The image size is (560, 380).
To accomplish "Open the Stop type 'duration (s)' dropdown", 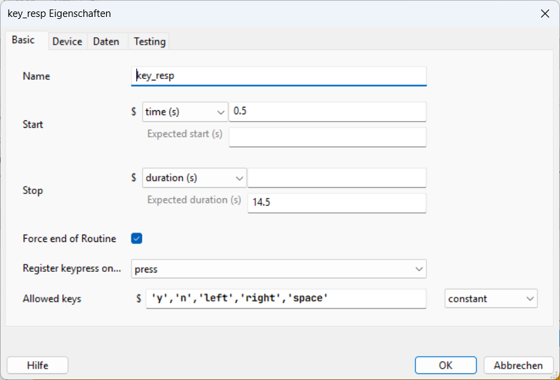I will pyautogui.click(x=194, y=178).
